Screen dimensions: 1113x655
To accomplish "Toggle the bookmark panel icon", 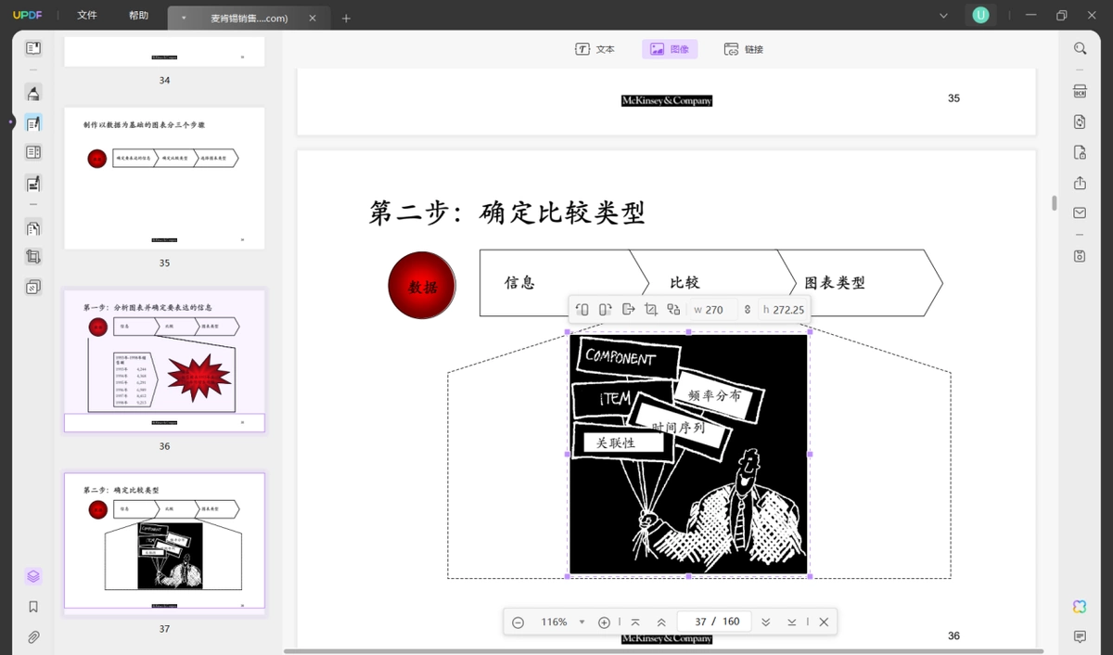I will pyautogui.click(x=33, y=607).
